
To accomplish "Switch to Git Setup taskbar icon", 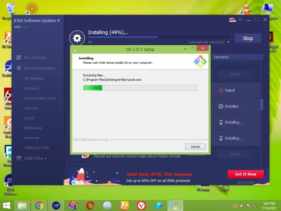I will (x=175, y=206).
